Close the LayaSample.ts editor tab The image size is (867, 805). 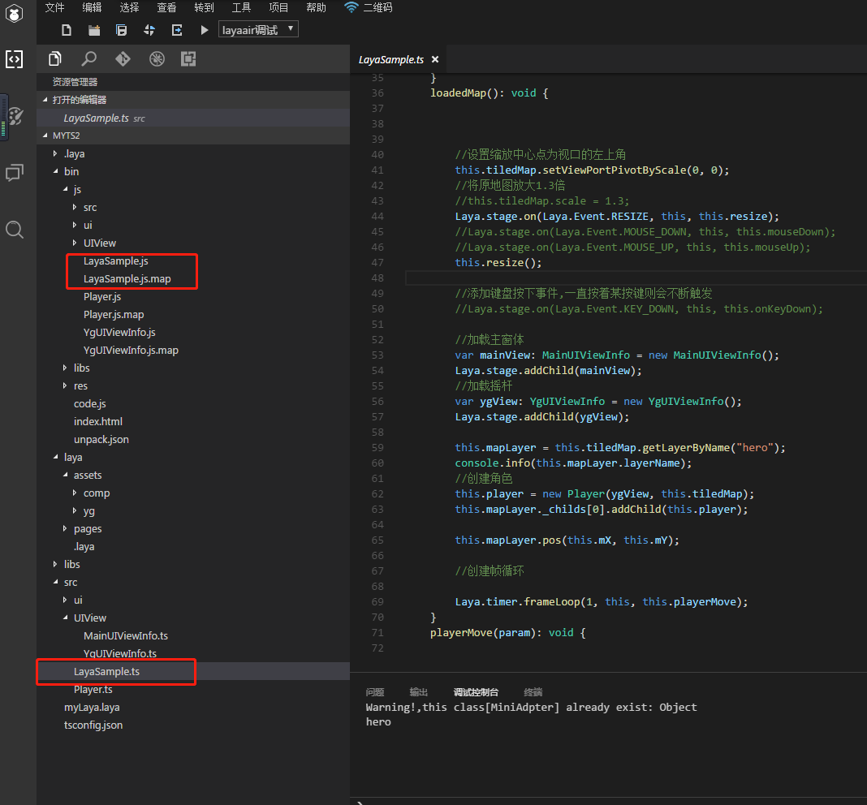435,59
